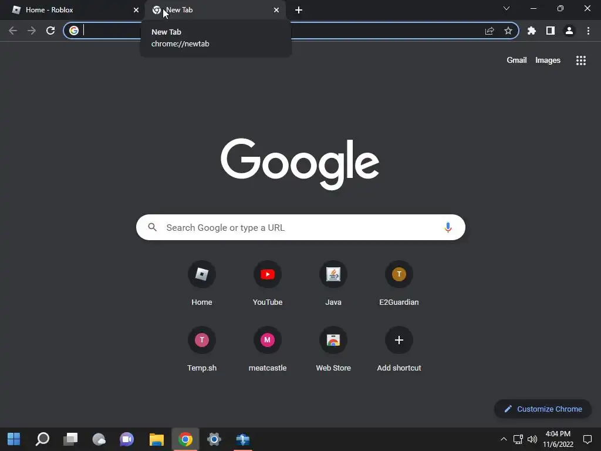Screen dimensions: 601x451
Task: Share this page via the share icon
Action: (x=489, y=31)
